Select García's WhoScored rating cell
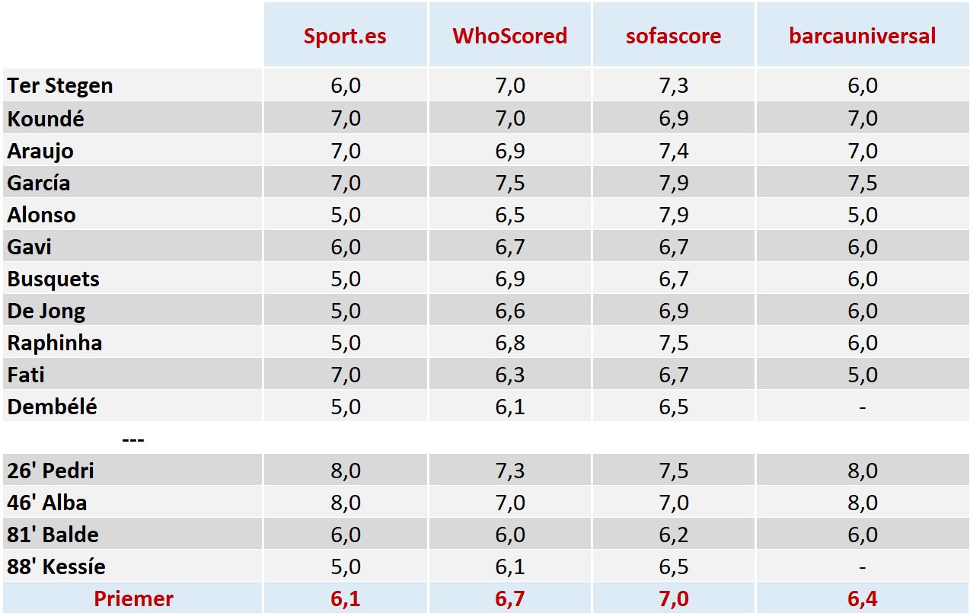The height and width of the screenshot is (616, 970). (509, 183)
